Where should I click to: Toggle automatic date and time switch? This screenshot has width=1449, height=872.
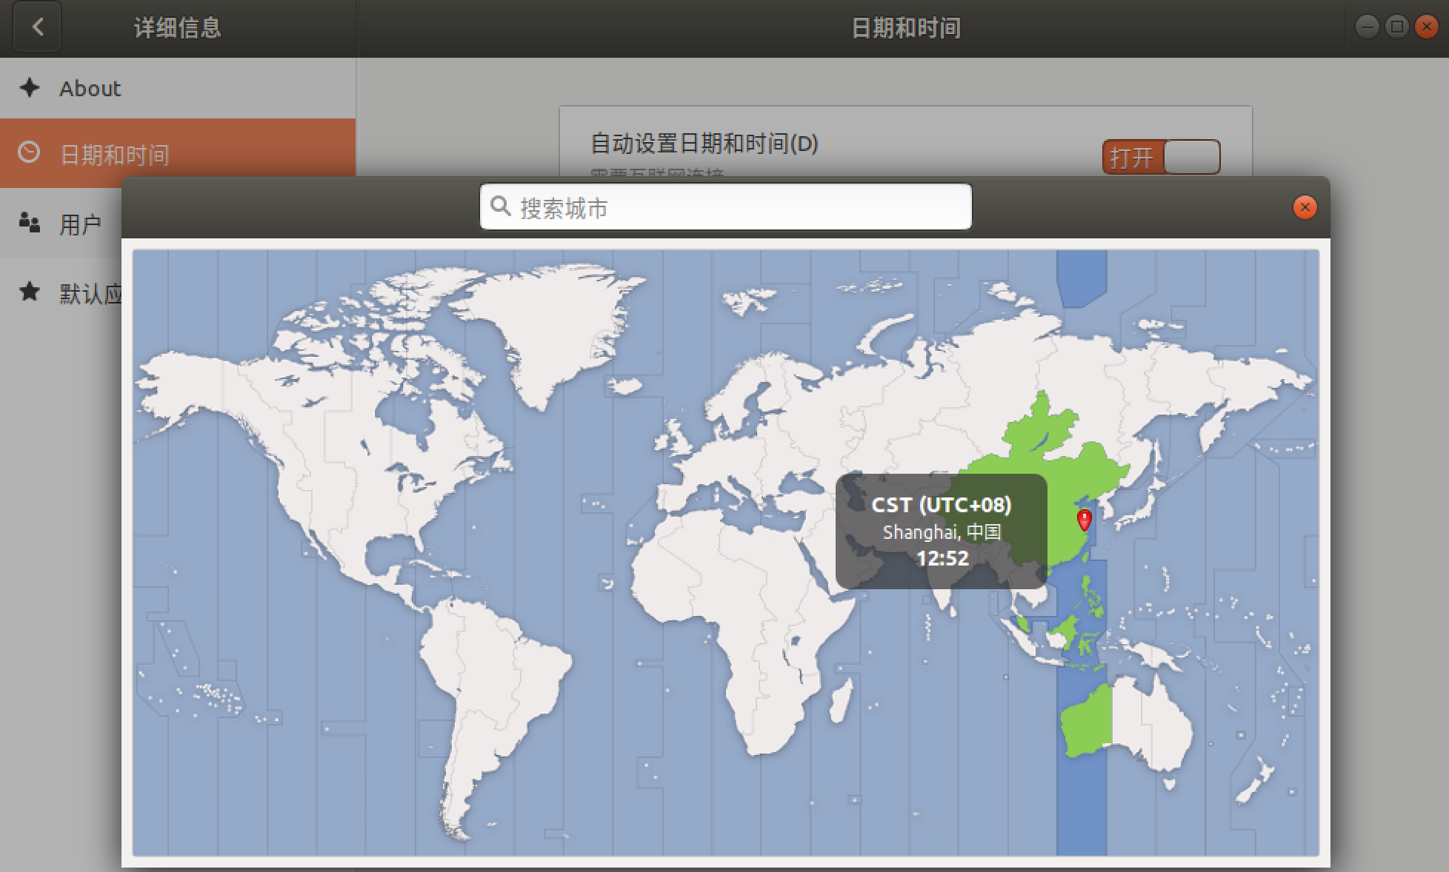[1161, 157]
